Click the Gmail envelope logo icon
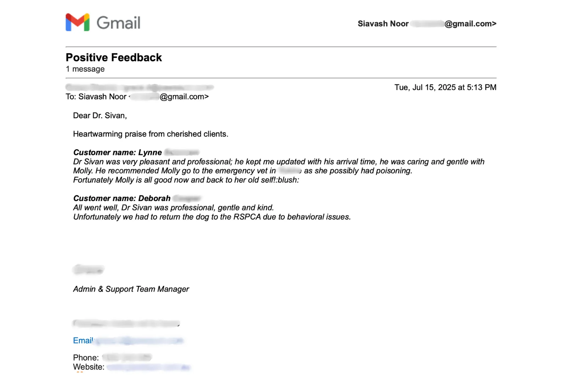 pyautogui.click(x=78, y=22)
